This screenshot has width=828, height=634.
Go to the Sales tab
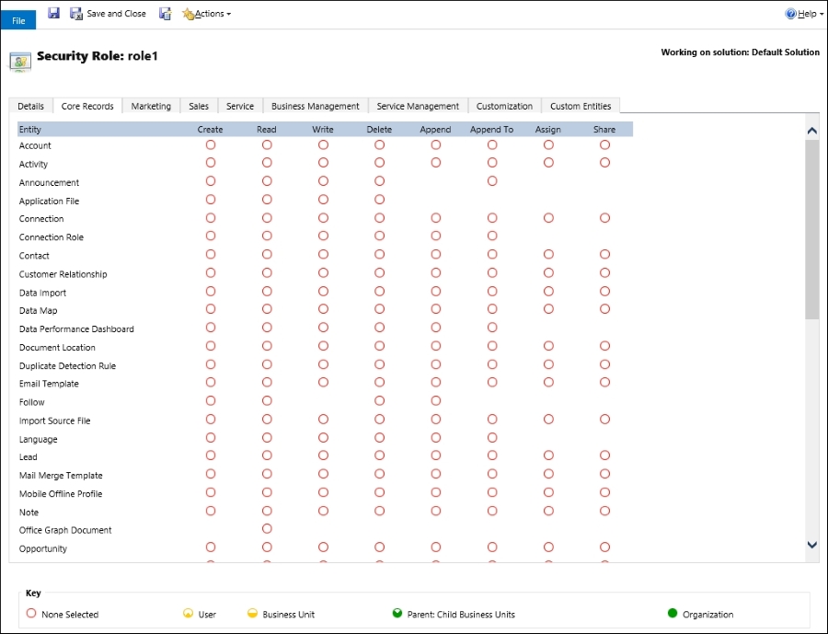pyautogui.click(x=199, y=106)
